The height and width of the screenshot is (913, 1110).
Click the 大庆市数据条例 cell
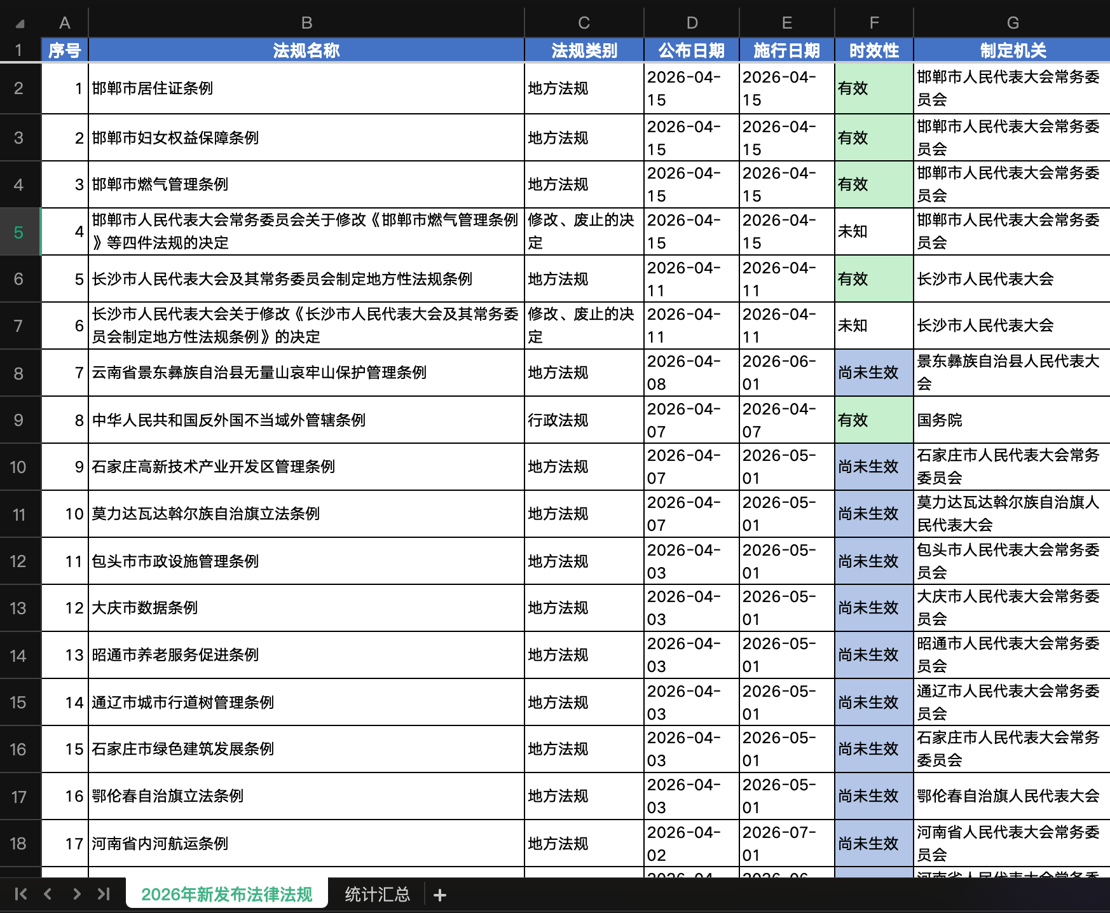click(x=306, y=608)
